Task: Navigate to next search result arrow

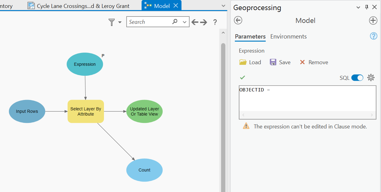Action: (x=204, y=22)
